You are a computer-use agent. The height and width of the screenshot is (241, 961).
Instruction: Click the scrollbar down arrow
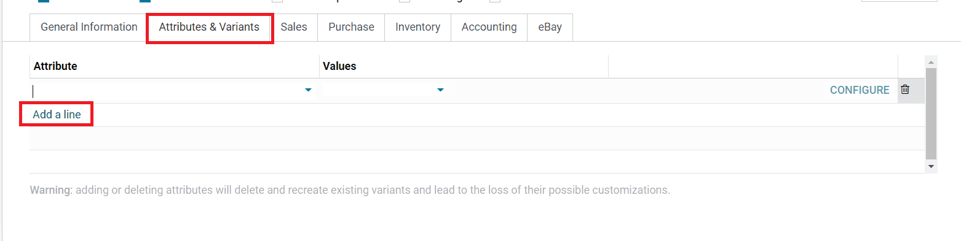click(x=931, y=166)
